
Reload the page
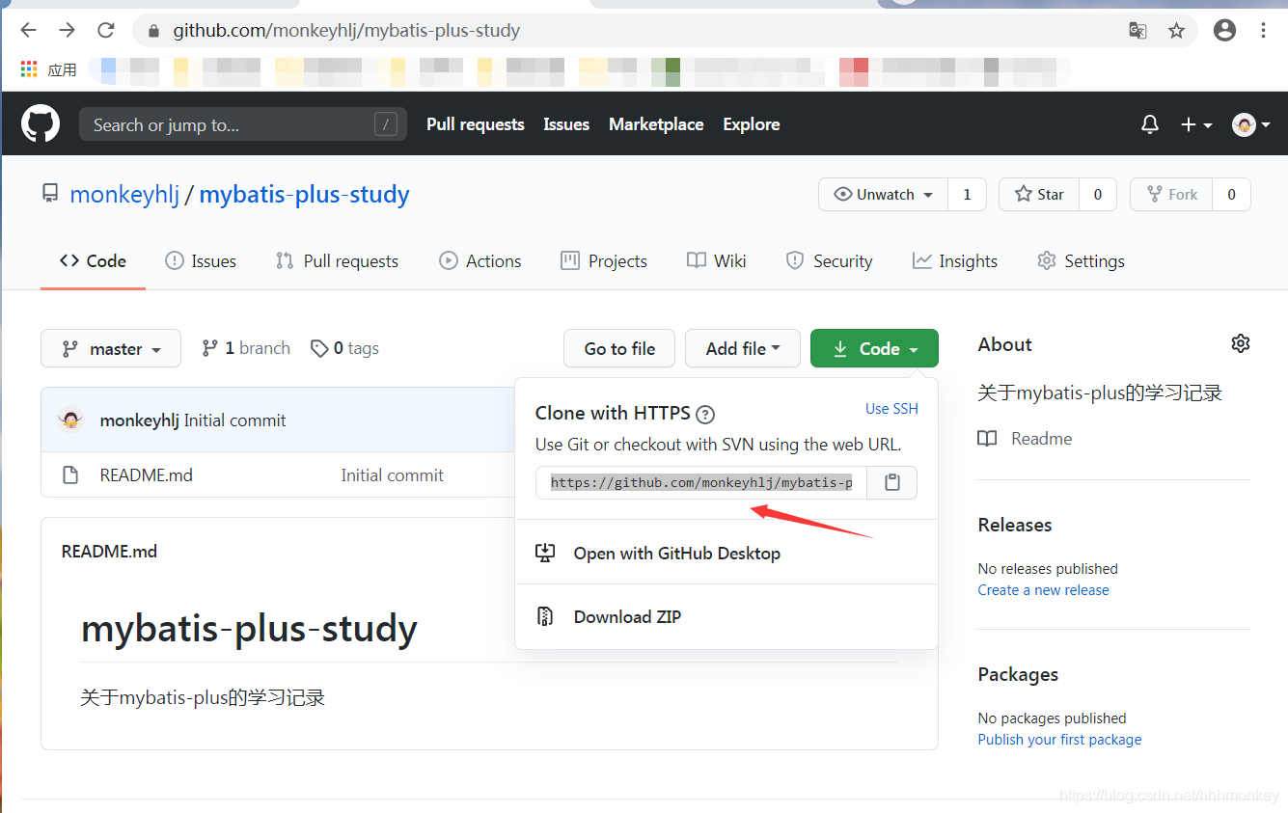(x=106, y=30)
